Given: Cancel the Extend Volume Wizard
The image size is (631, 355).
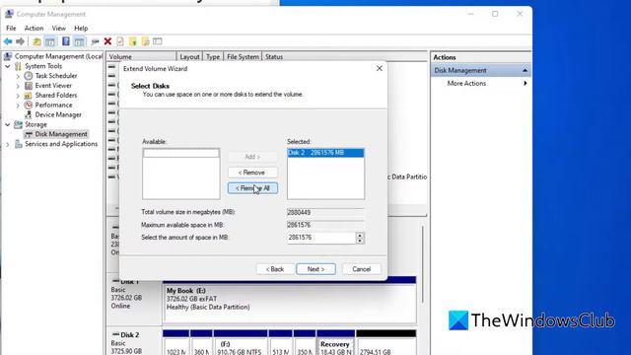Looking at the screenshot, I should (x=362, y=269).
